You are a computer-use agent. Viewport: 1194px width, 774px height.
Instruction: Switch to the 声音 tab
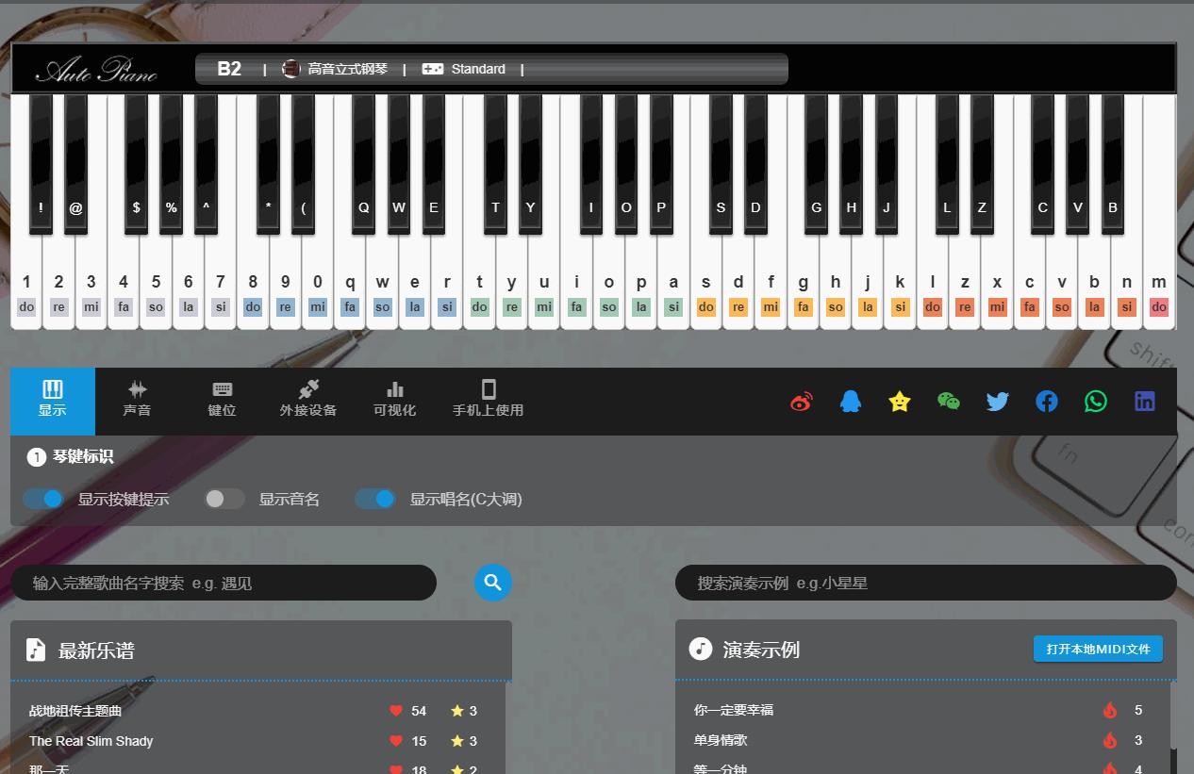pyautogui.click(x=137, y=400)
